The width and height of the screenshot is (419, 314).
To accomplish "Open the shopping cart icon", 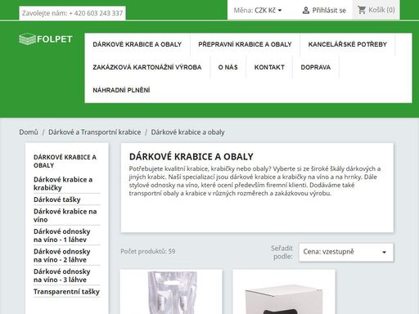I will click(x=362, y=10).
